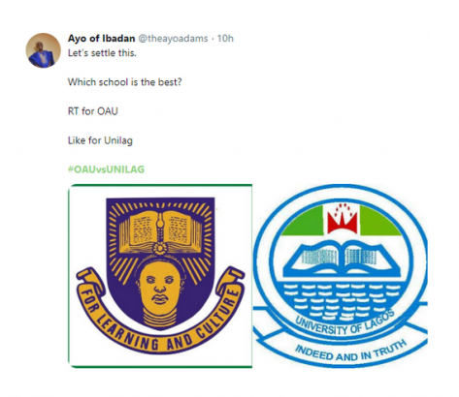Click the "Which school is the best?" line
This screenshot has height=397, width=459.
[x=125, y=82]
